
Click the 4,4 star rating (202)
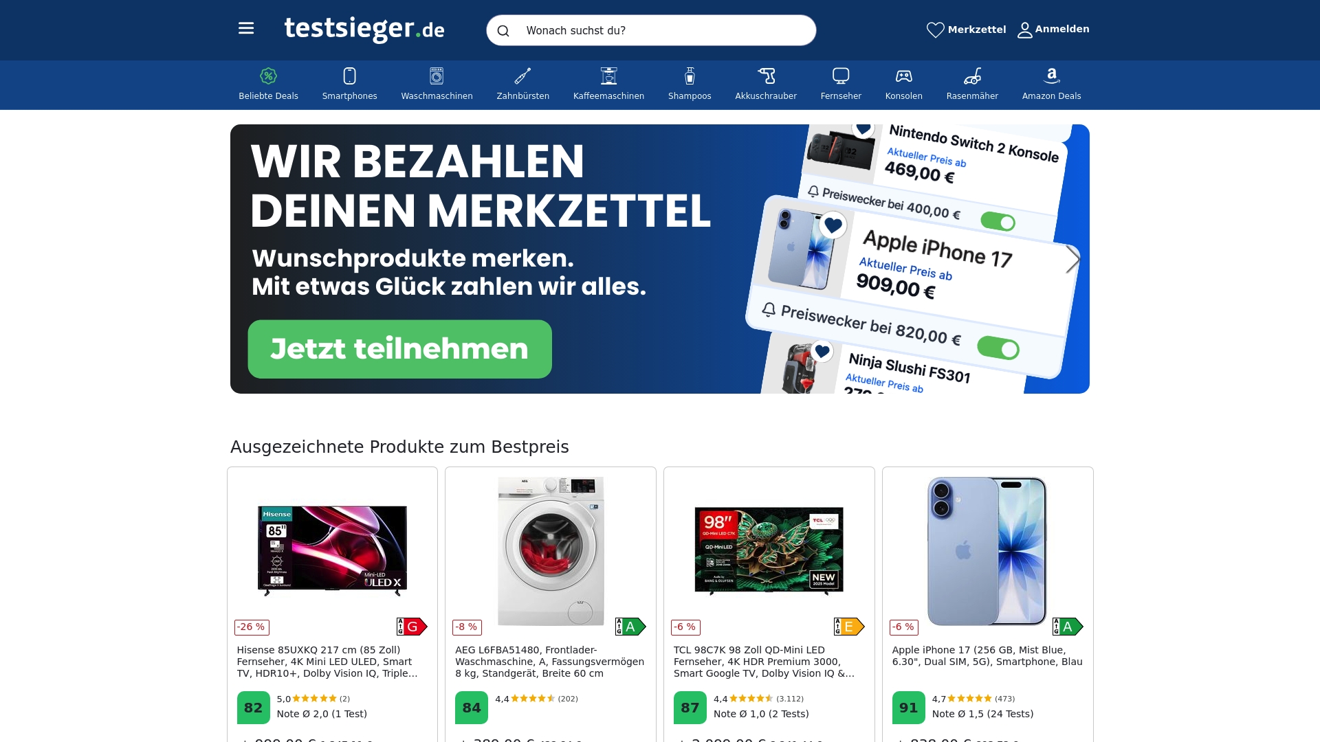pos(536,699)
